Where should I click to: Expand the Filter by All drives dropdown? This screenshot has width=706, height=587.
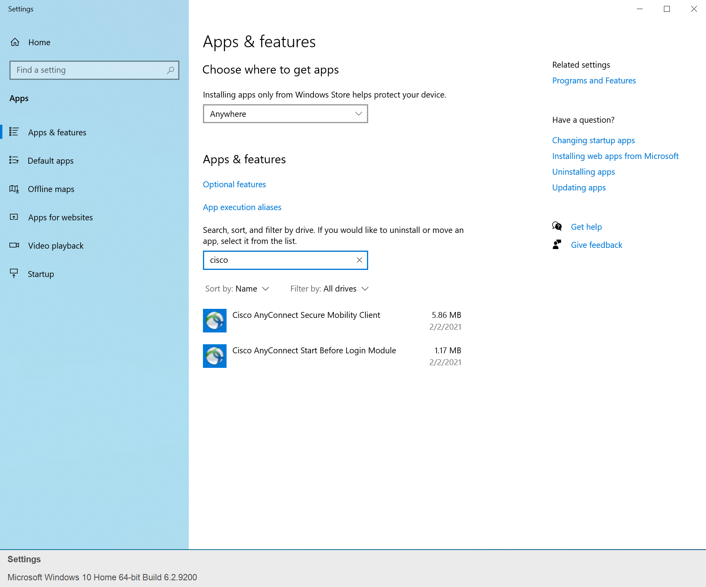click(329, 289)
